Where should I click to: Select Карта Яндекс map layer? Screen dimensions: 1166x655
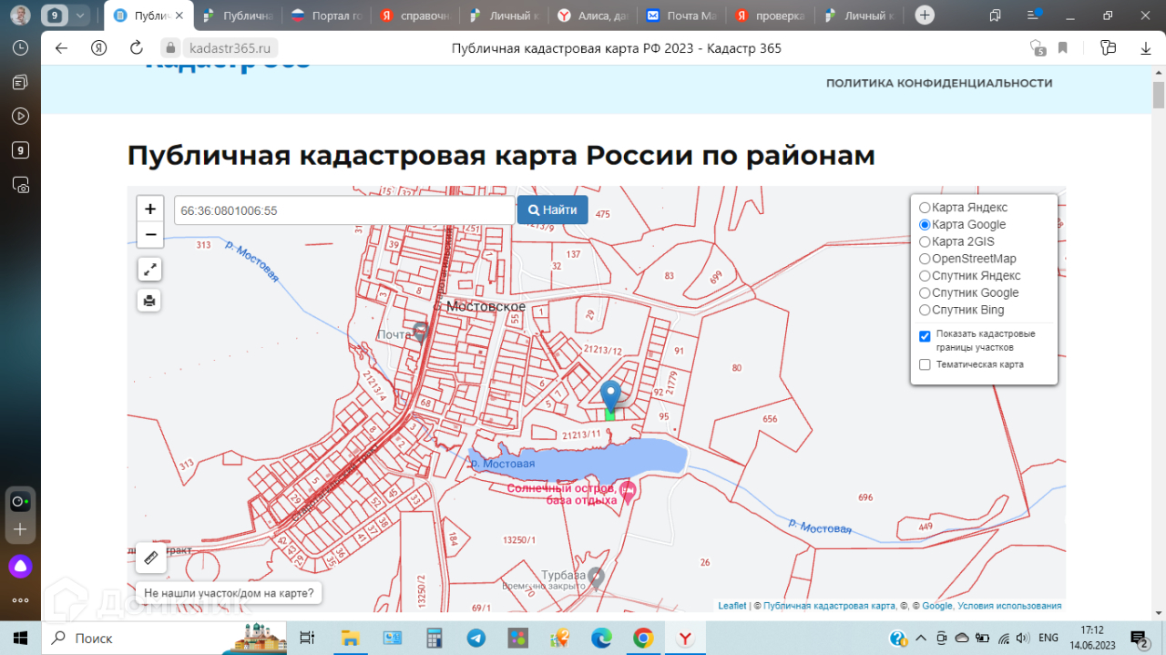(925, 208)
